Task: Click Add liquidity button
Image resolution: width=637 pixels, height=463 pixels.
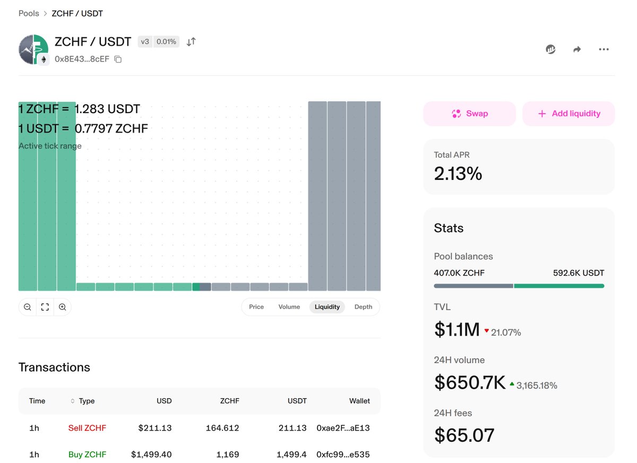Action: (569, 114)
